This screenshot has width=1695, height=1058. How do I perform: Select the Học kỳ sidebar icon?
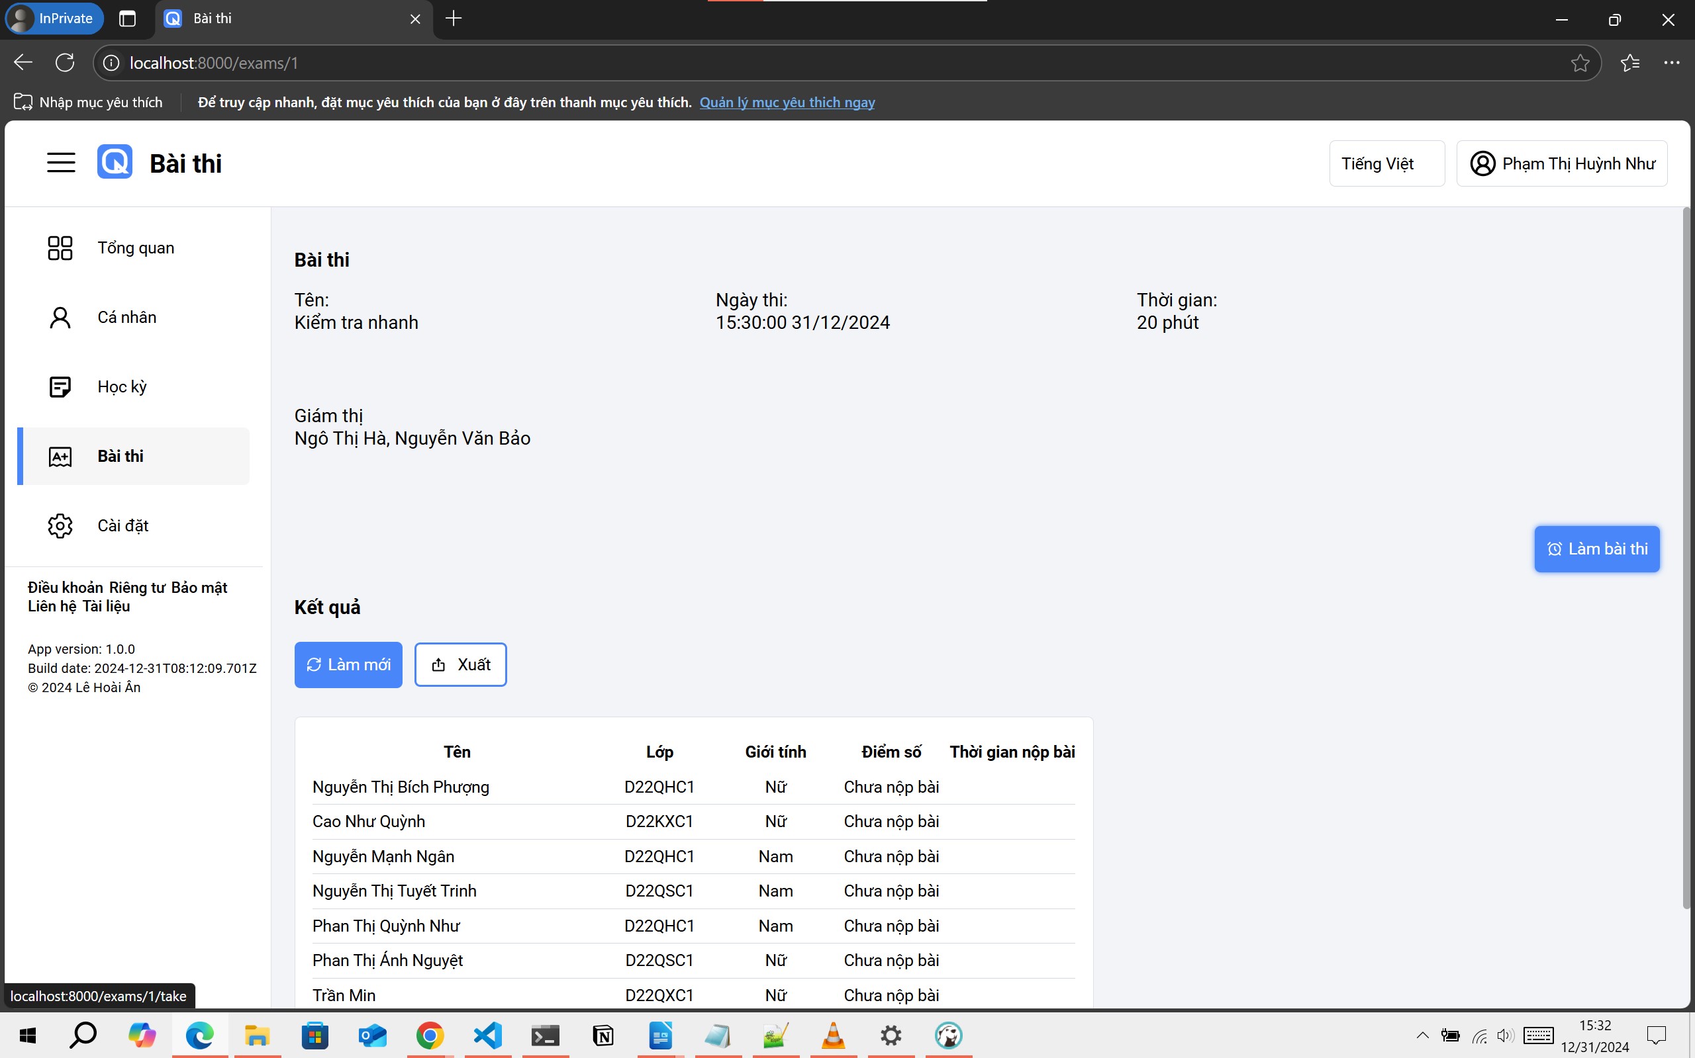tap(60, 386)
